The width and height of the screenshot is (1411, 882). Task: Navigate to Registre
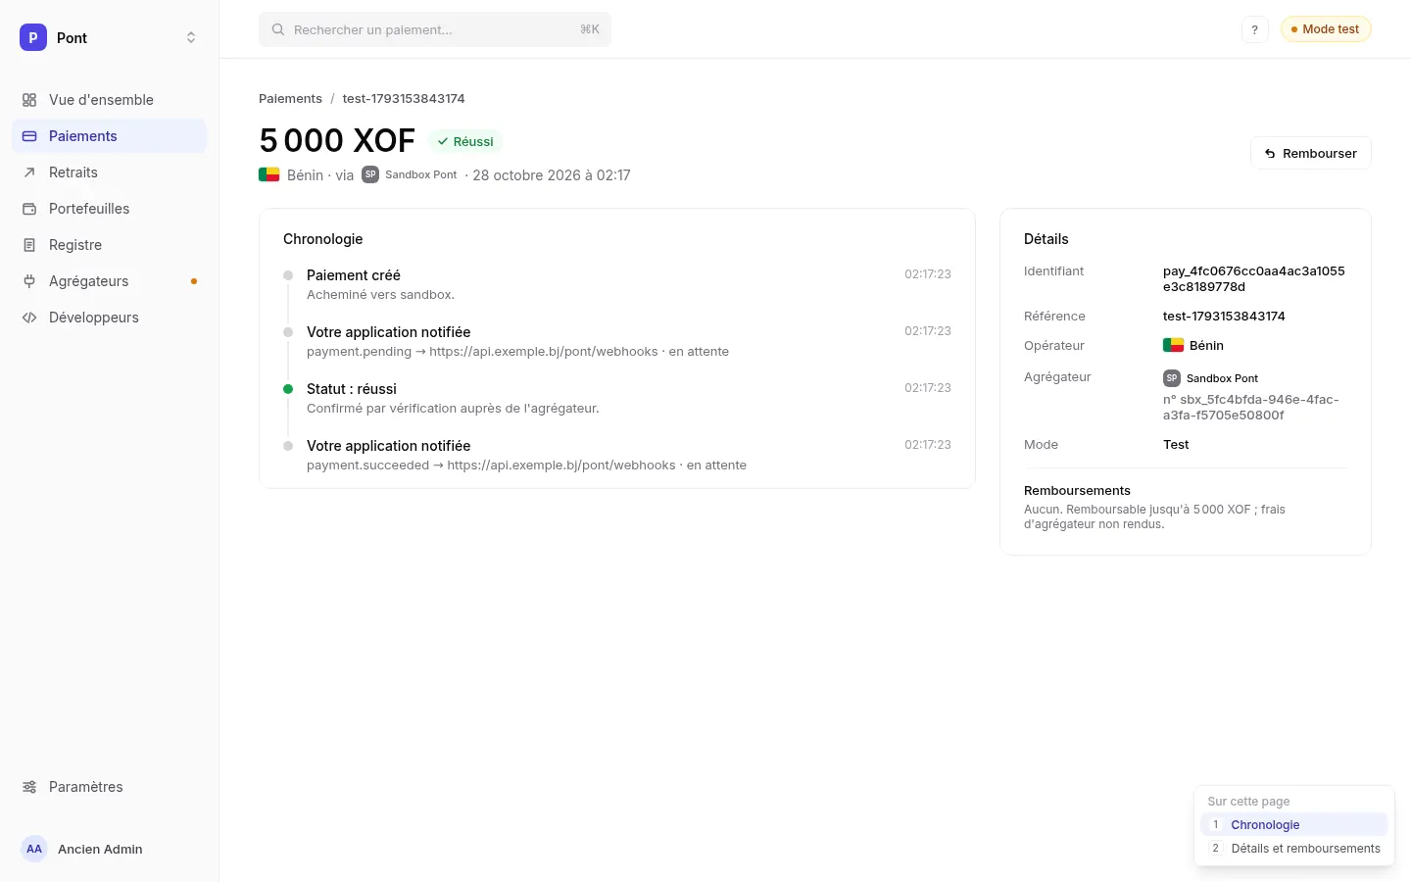pos(109,245)
